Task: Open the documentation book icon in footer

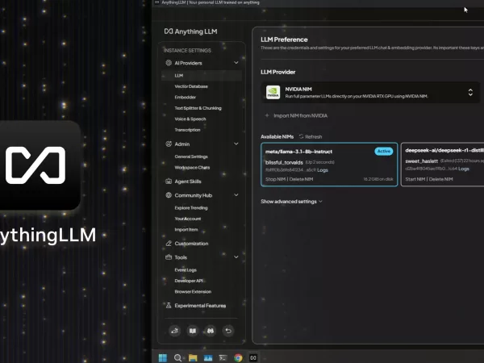Action: tap(193, 331)
